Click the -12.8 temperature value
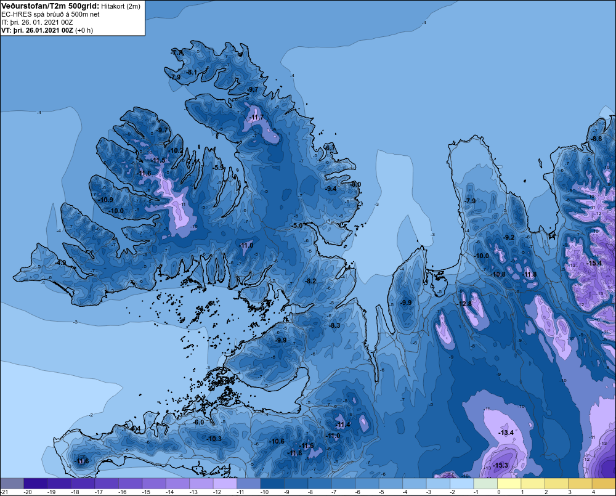 [x=464, y=304]
